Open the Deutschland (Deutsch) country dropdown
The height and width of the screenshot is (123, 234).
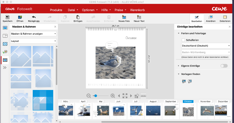206,46
